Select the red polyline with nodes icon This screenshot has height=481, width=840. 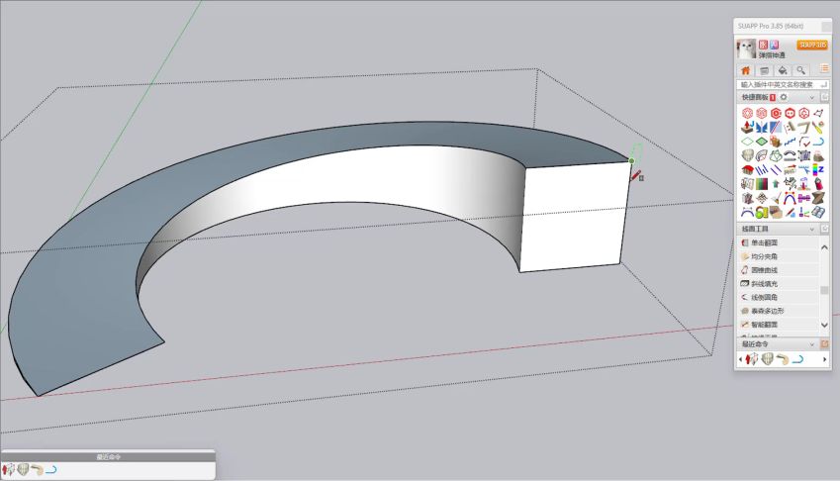pyautogui.click(x=818, y=113)
